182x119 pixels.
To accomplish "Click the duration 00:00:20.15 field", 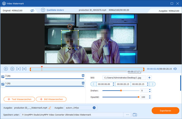I will (x=123, y=84).
